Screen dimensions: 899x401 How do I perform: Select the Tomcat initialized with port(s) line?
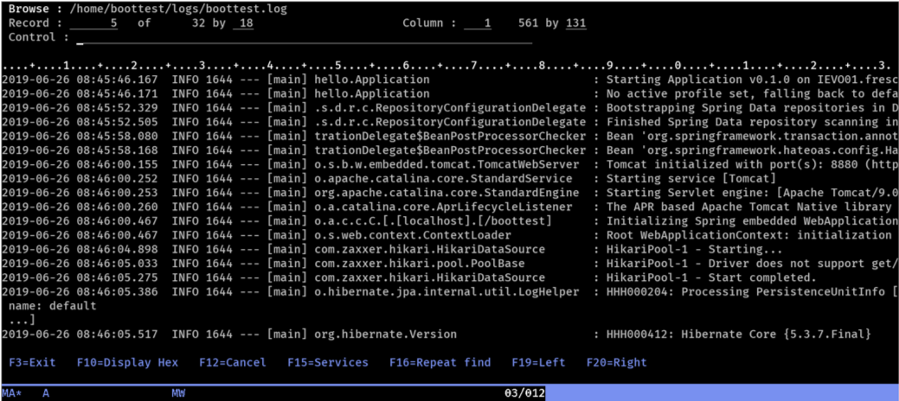point(450,164)
